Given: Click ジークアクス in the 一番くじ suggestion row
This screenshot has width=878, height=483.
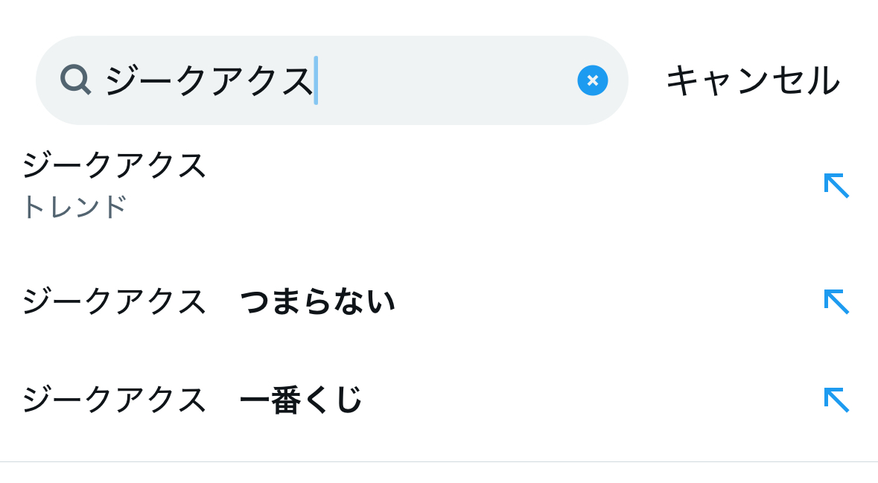Looking at the screenshot, I should click(x=114, y=400).
